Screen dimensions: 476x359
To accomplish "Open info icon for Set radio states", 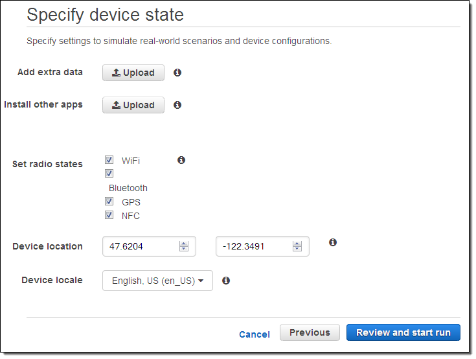I will (181, 160).
